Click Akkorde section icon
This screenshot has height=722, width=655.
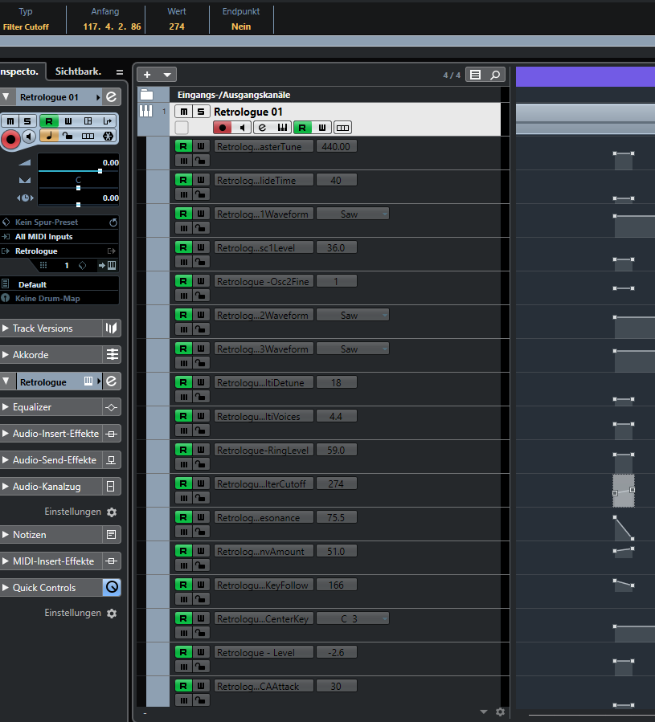112,354
